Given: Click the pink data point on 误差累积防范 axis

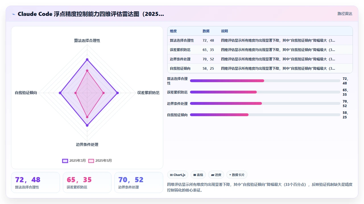Looking at the screenshot, I should (x=103, y=93).
